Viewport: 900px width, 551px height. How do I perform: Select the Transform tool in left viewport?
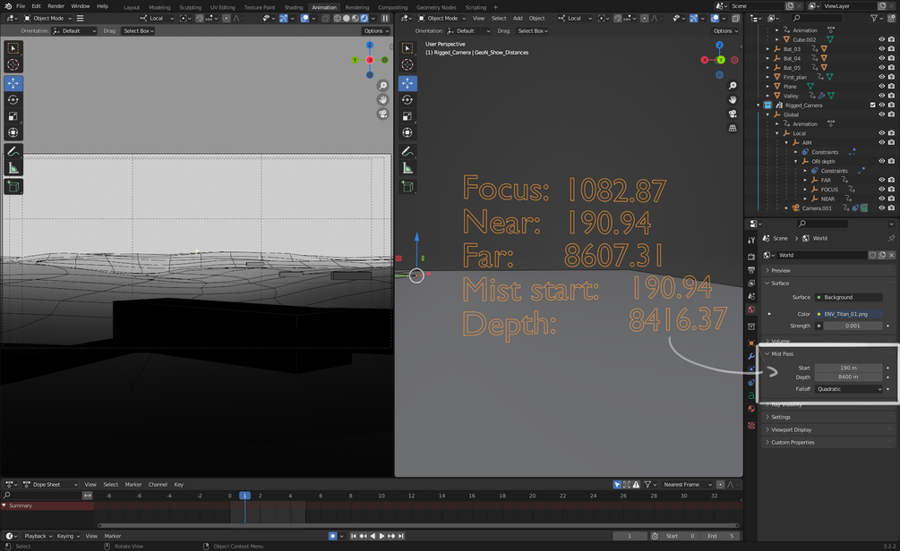[x=13, y=133]
